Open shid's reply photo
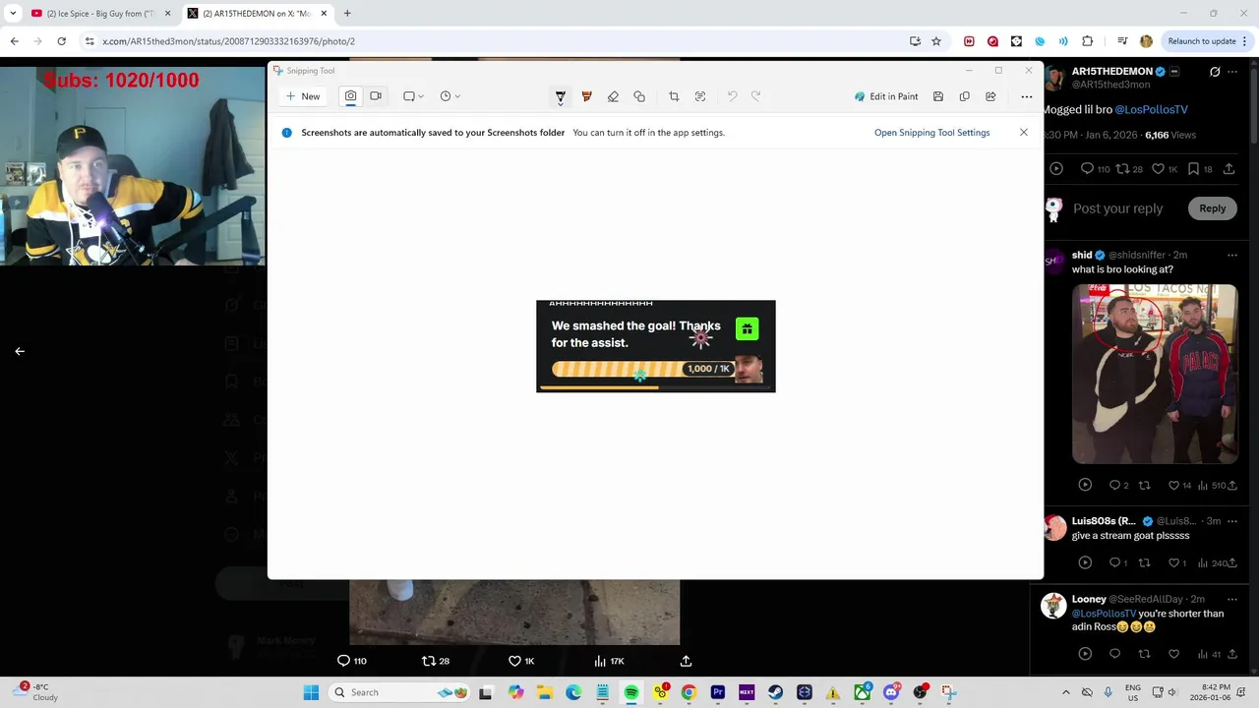The height and width of the screenshot is (708, 1259). pos(1155,374)
